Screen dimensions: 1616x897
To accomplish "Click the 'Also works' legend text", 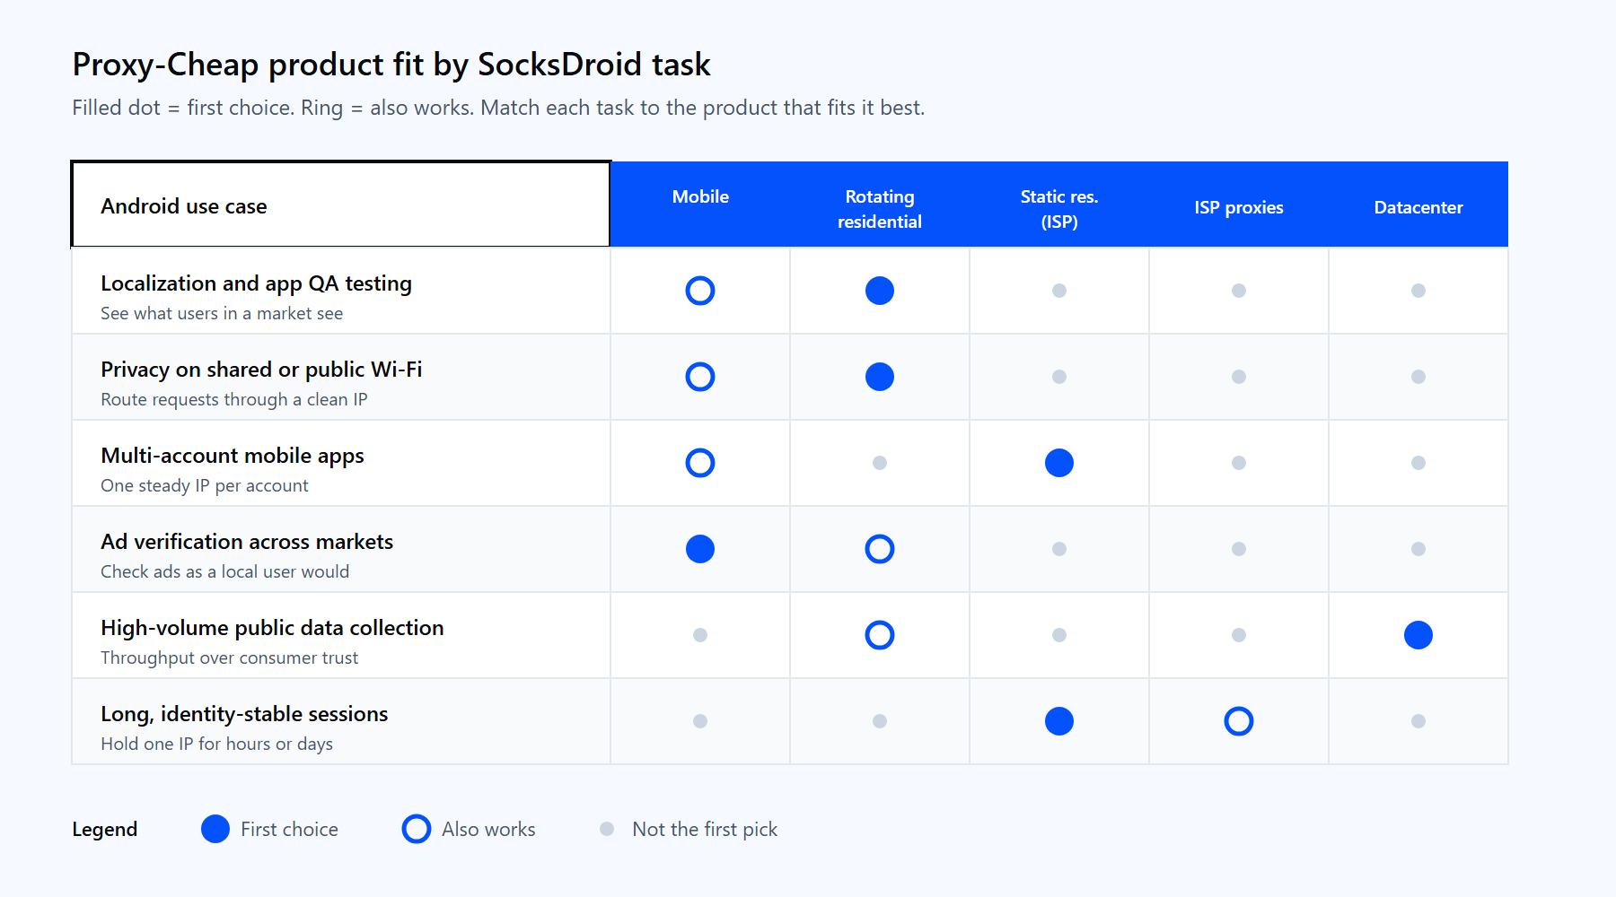I will click(488, 829).
